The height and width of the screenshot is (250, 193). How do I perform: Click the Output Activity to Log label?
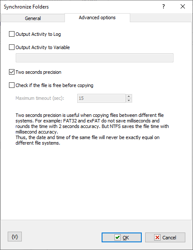coord(38,34)
